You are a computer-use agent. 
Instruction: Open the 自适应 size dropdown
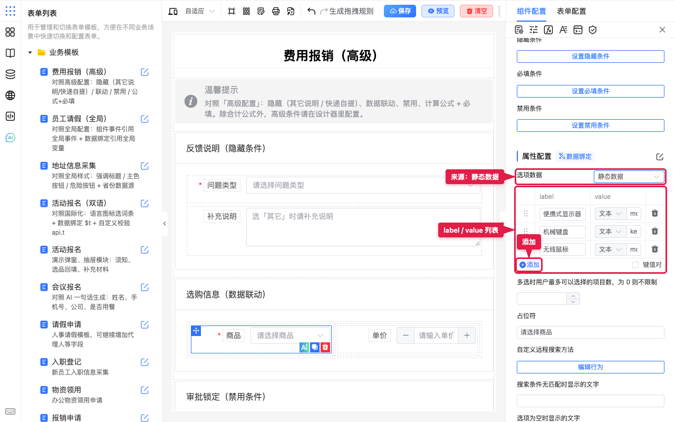200,11
